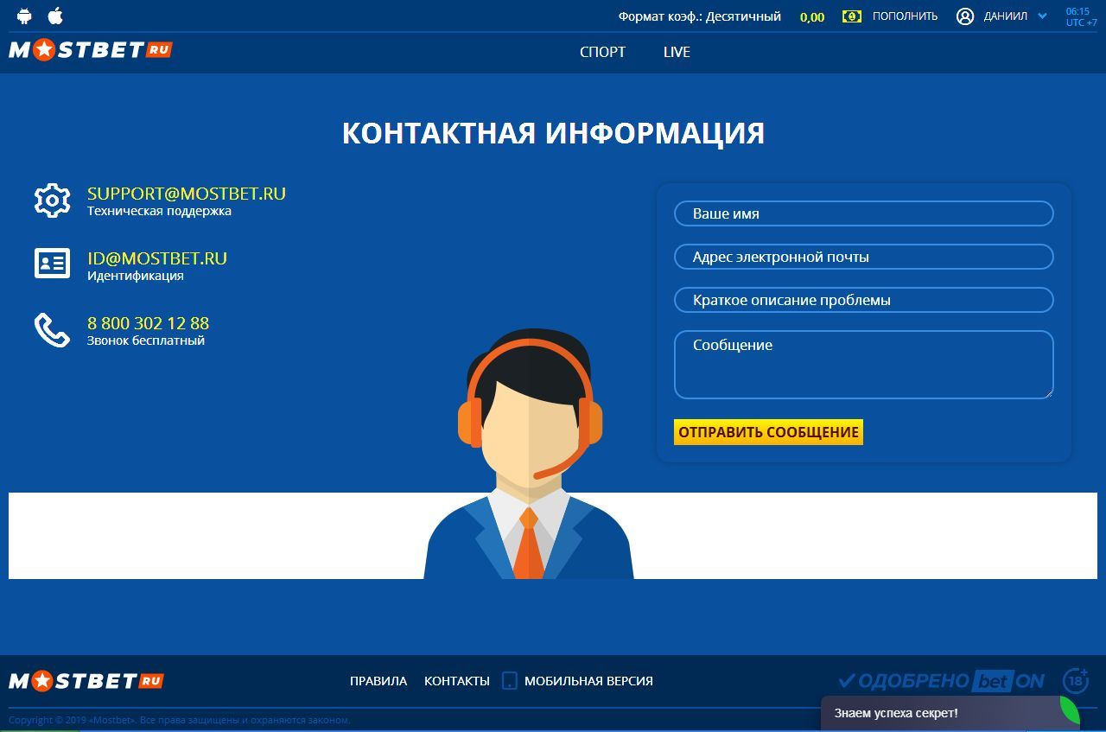Click the ОТПРАВИТЬ СООБЩЕНИЕ button
This screenshot has height=732, width=1106.
(x=767, y=431)
